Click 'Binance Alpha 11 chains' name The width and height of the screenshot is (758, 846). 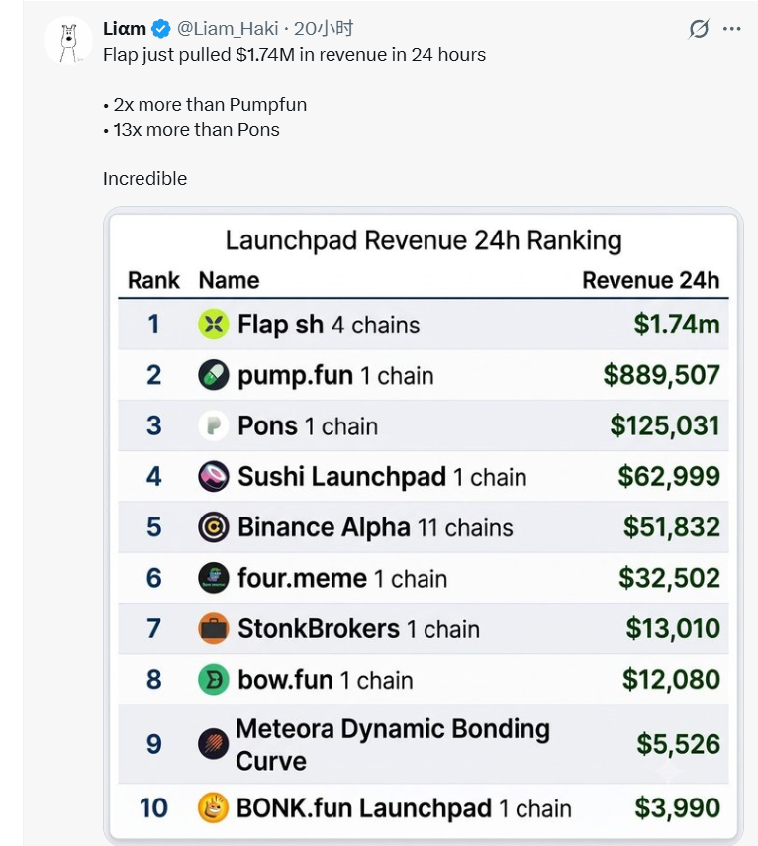(375, 527)
